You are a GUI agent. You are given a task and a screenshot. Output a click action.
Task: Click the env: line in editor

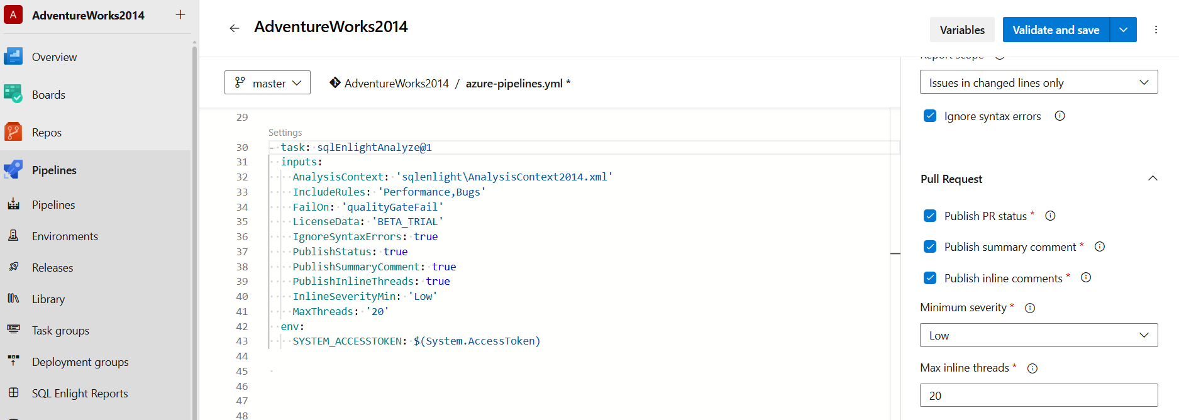click(292, 326)
